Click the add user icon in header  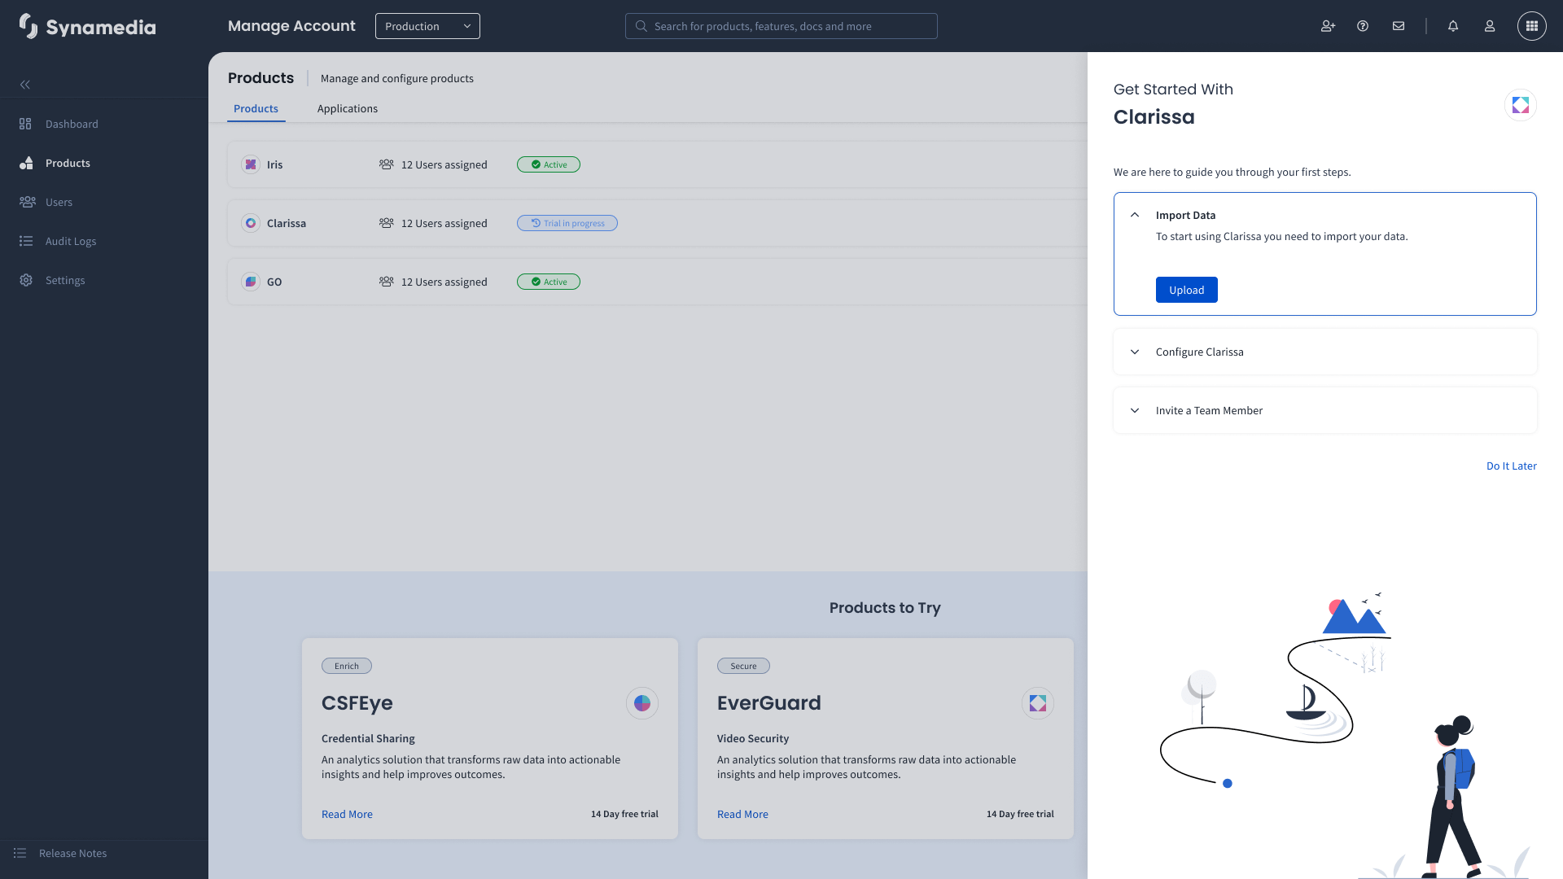1328,26
